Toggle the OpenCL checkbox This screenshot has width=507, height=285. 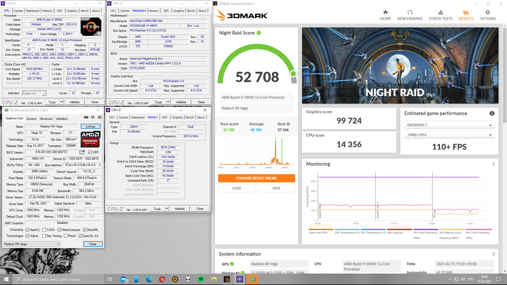(27, 230)
